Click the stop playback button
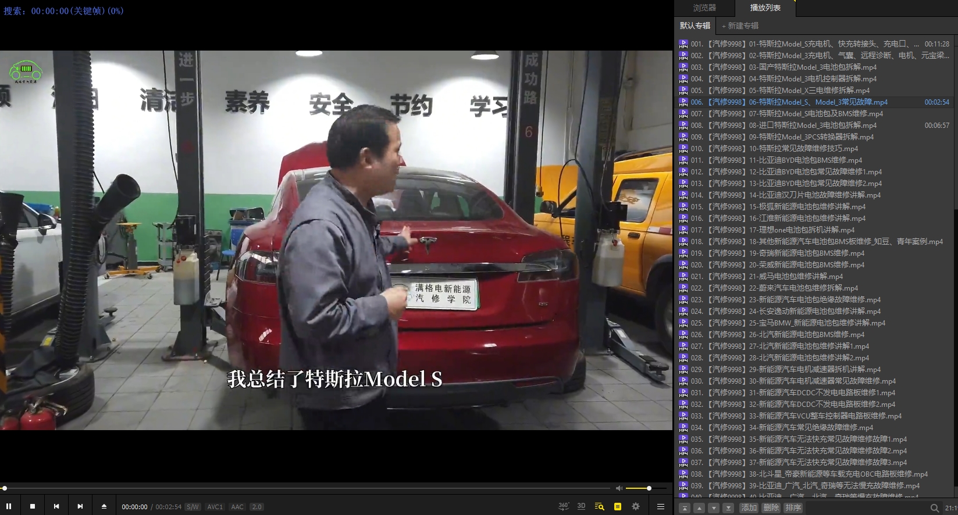 pos(33,506)
